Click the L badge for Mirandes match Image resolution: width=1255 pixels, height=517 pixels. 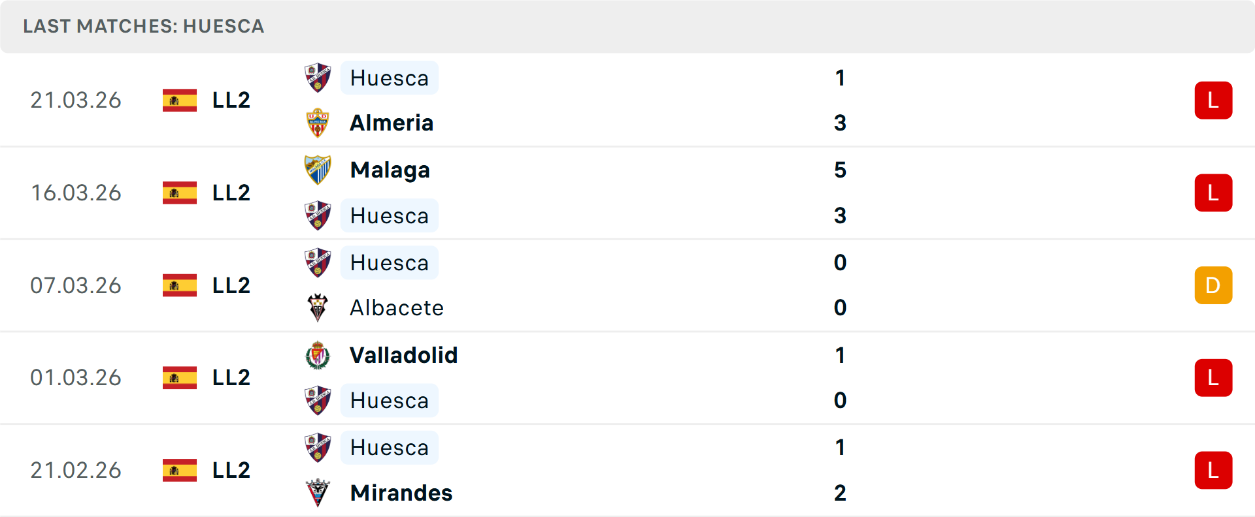(1213, 470)
